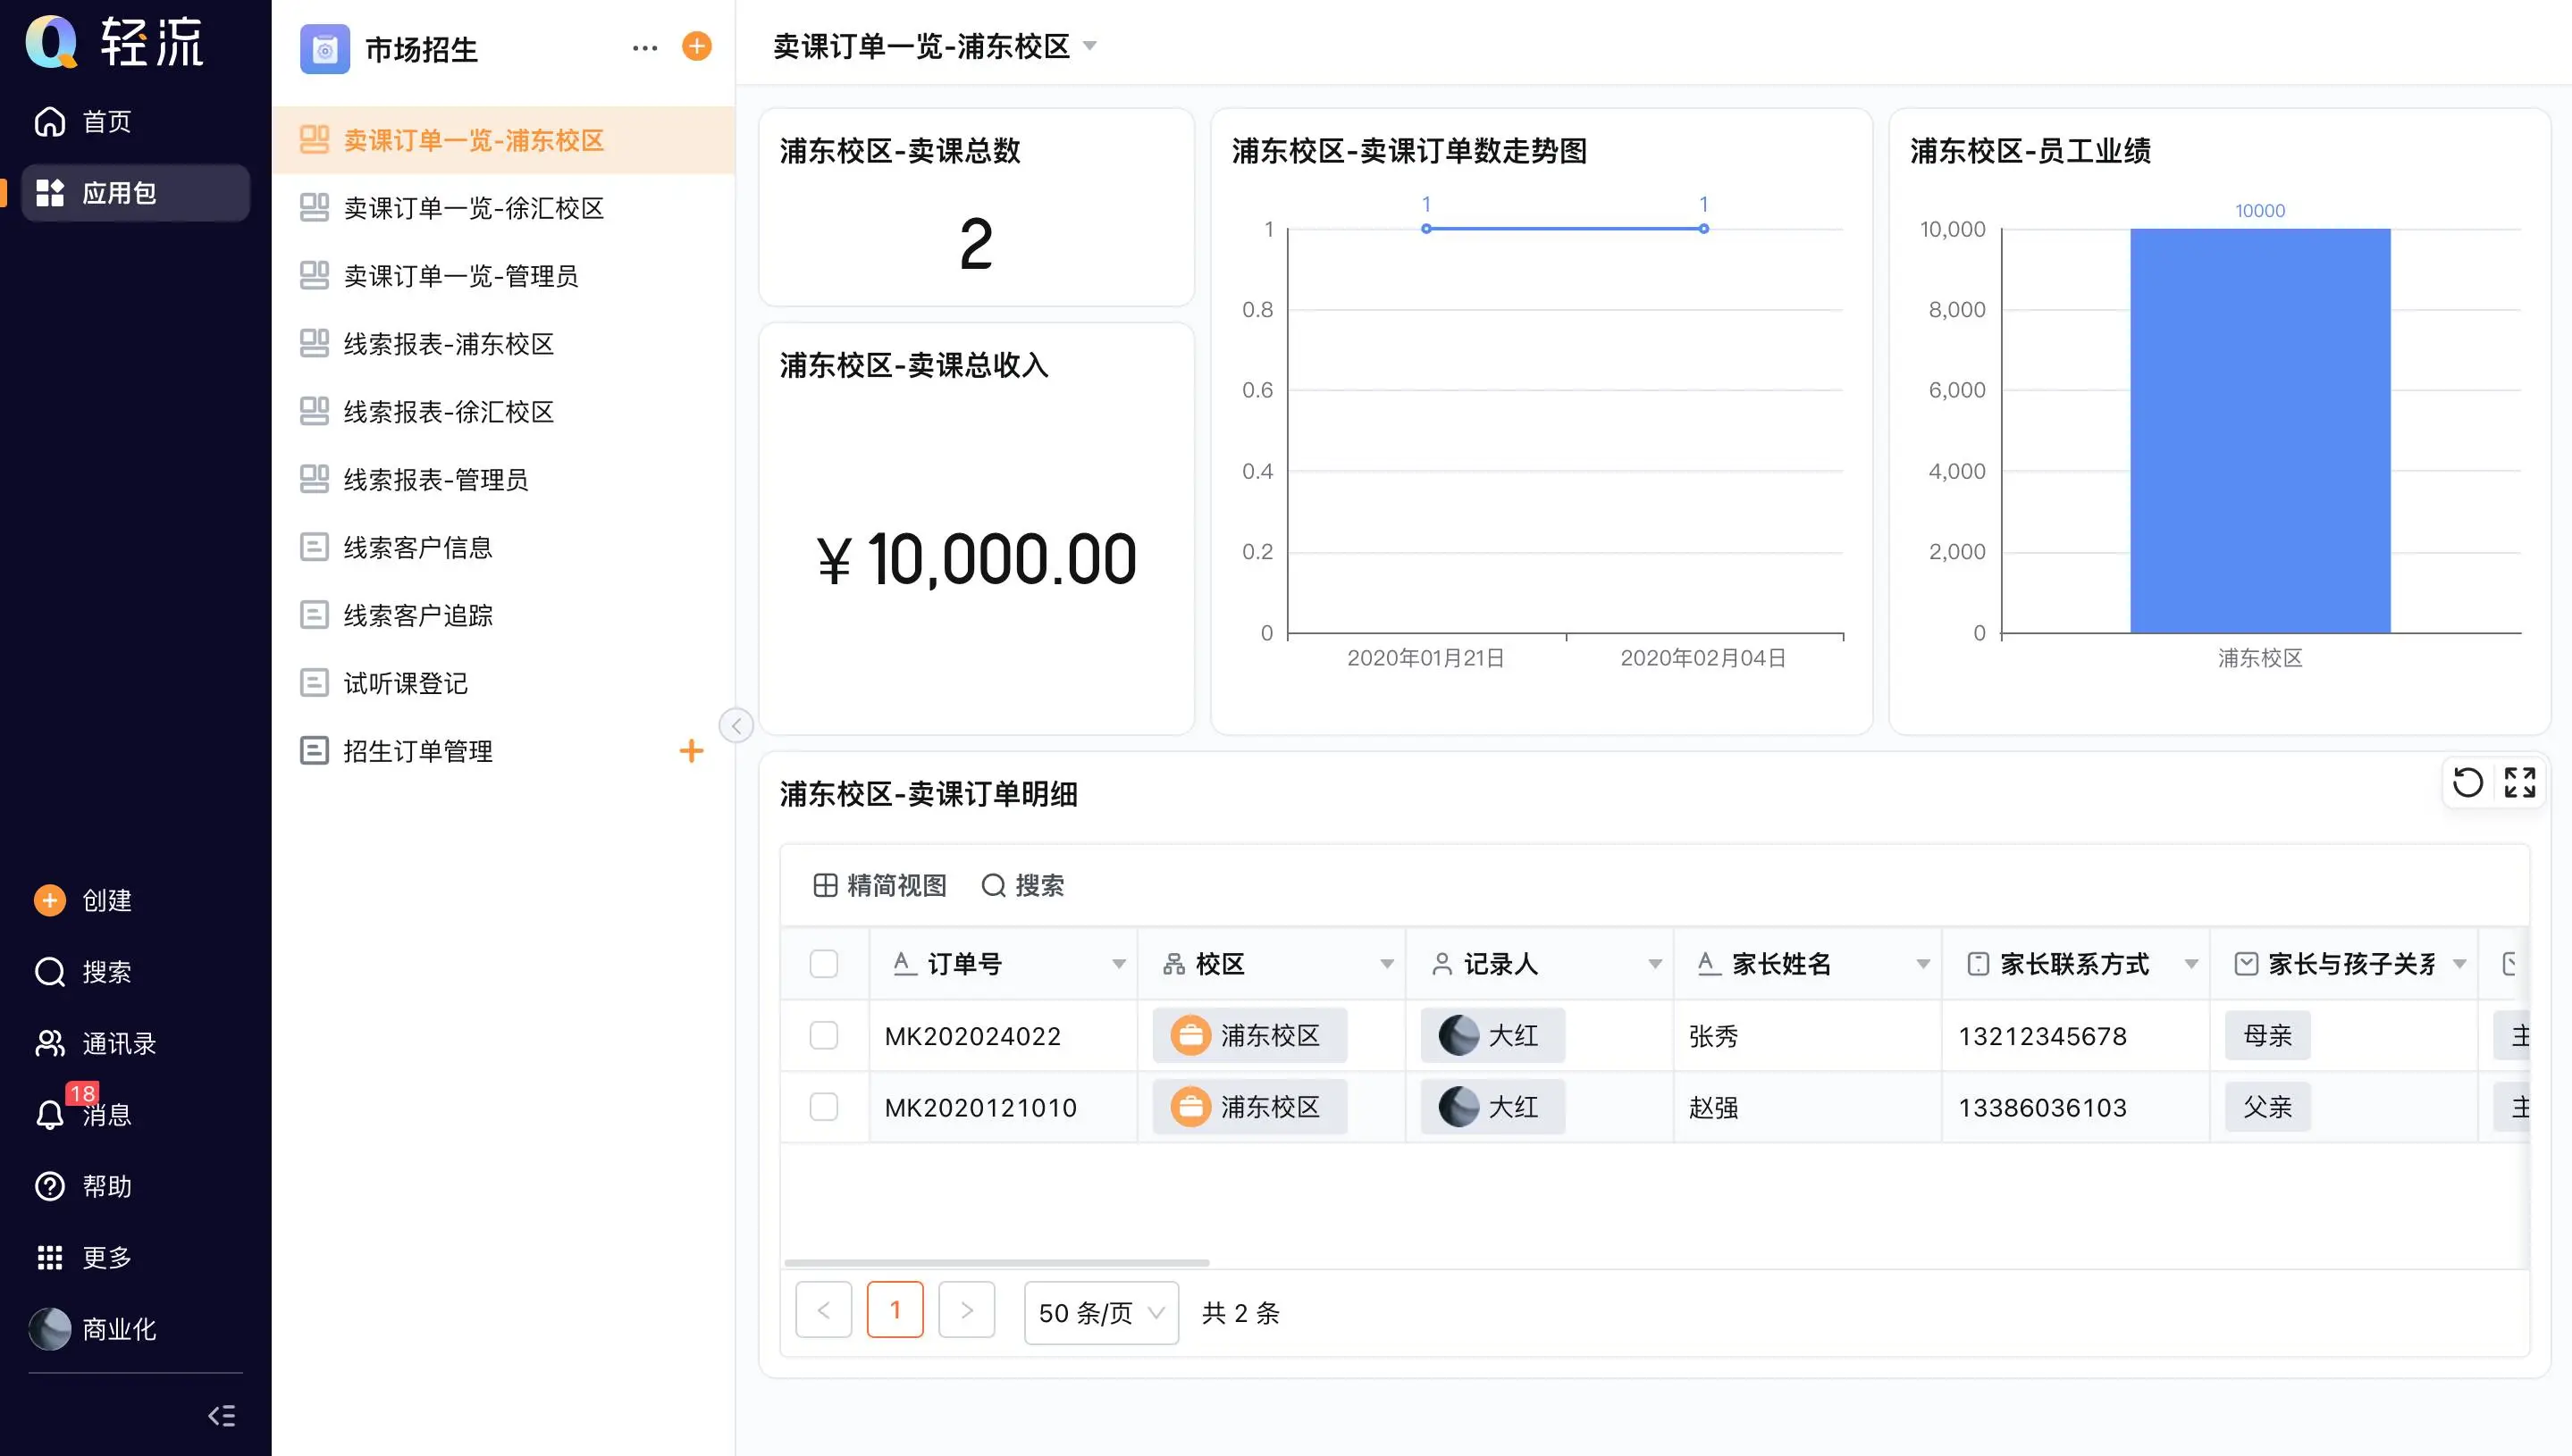
Task: Click the 母亲 relation tag
Action: (x=2268, y=1035)
